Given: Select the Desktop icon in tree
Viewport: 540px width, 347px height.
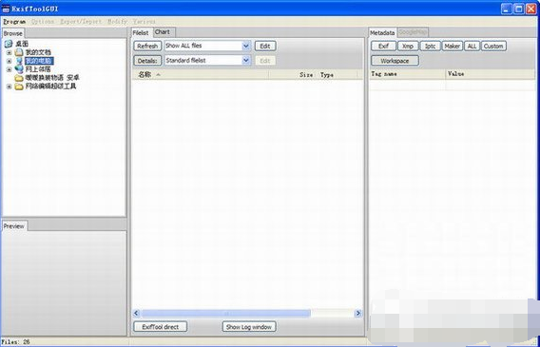Looking at the screenshot, I should pyautogui.click(x=9, y=44).
